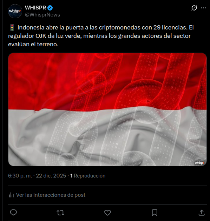Click the repost arrows icon
The image size is (210, 221).
point(60,213)
